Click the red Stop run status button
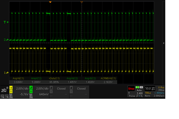Viewport: 179px width, 119px height. [131, 89]
